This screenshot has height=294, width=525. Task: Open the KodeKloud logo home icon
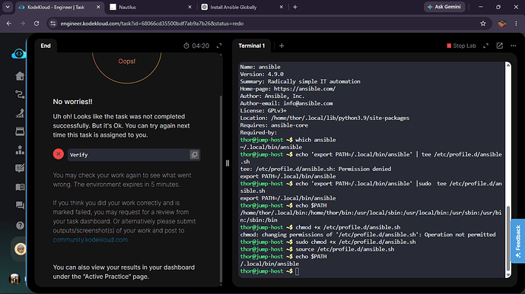click(19, 53)
